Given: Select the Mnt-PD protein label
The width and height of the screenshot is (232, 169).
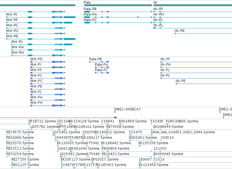Looking at the screenshot, I should (37, 59).
